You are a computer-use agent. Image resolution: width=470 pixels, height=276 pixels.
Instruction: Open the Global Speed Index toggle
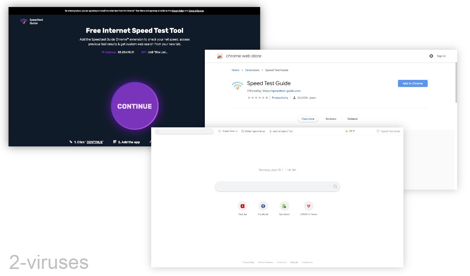pos(253,131)
